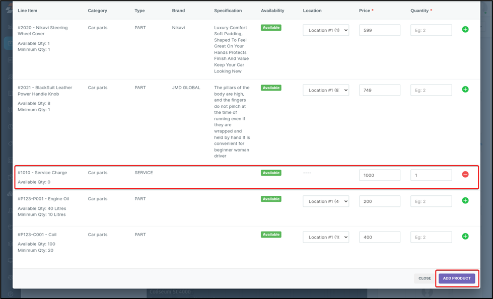
Task: Click 'Minimum Qty: 20' text
Action: 36,250
